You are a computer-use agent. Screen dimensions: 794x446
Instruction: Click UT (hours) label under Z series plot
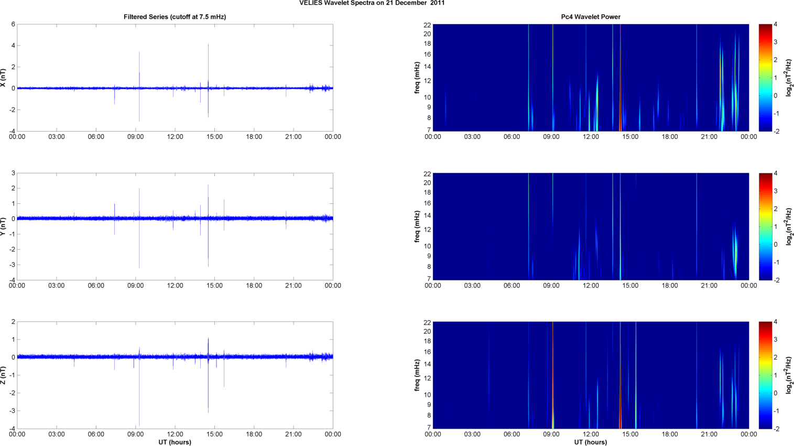(x=175, y=442)
